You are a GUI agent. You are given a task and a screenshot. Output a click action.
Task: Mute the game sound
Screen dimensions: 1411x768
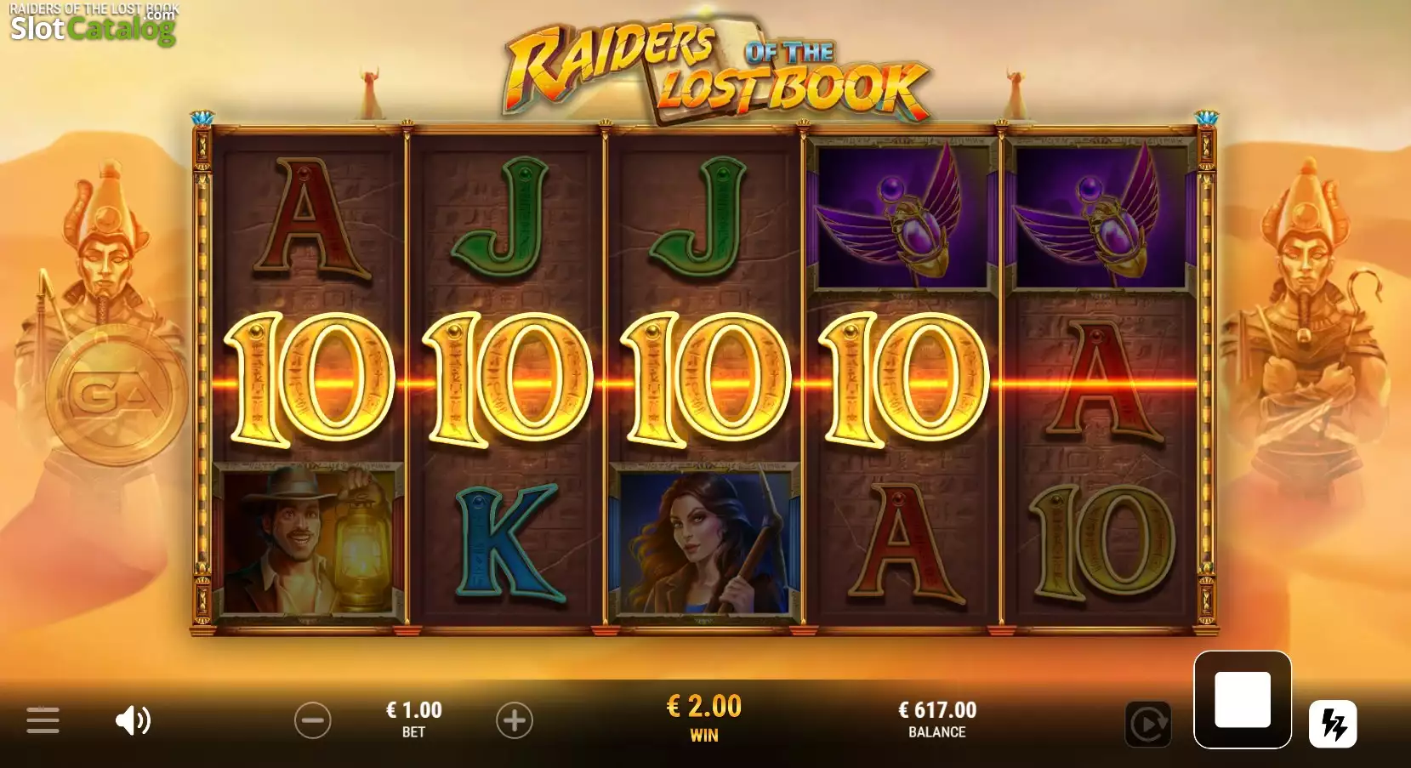point(133,720)
